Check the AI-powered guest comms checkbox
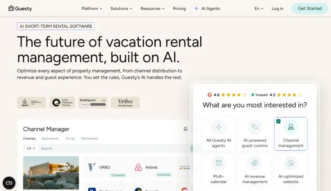Viewport: 331px width, 191px height. pos(242,121)
